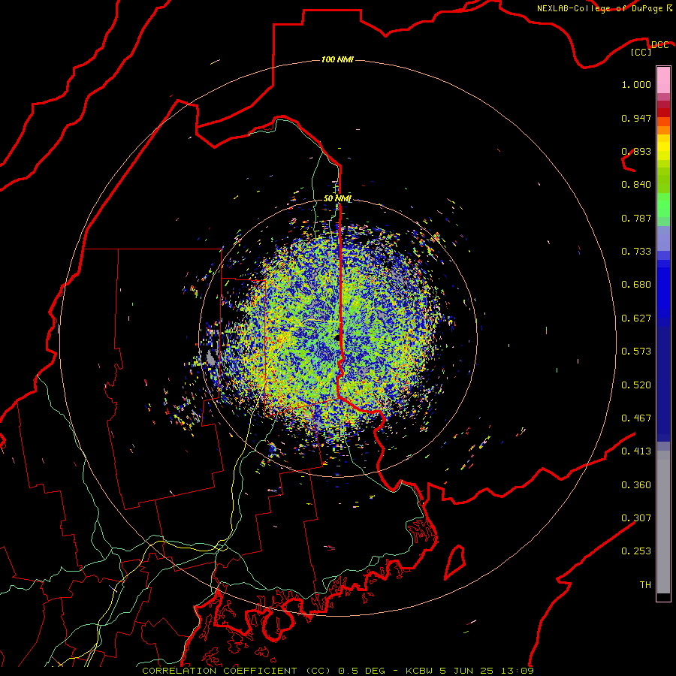Click the black radar site dot at center
This screenshot has height=676, width=676.
click(x=336, y=338)
